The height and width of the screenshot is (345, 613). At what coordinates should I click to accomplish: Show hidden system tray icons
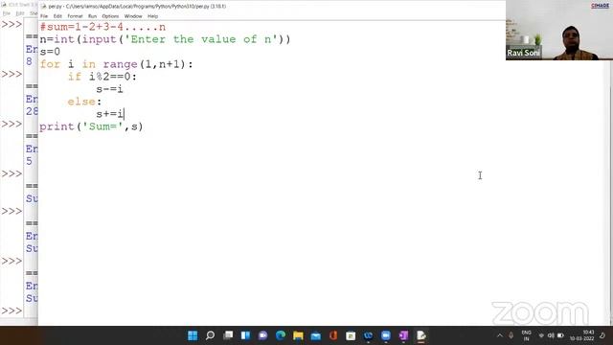pos(500,335)
